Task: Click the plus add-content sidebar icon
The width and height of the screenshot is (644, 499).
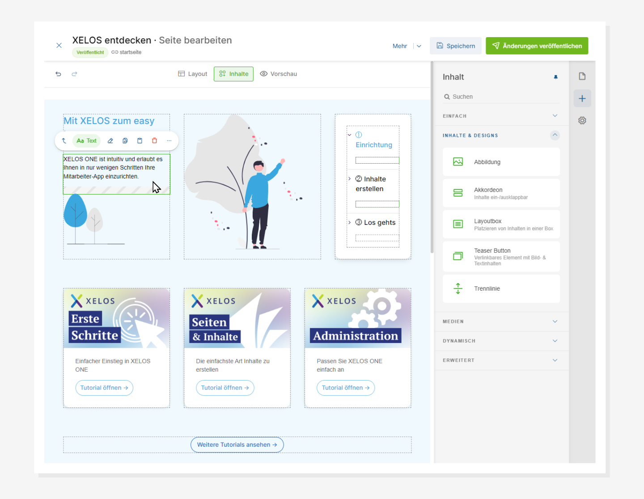Action: tap(582, 98)
